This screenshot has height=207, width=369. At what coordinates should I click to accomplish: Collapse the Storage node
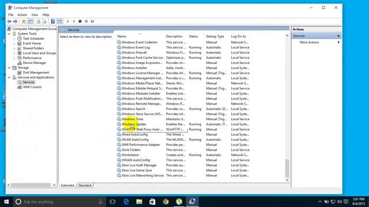coord(9,68)
